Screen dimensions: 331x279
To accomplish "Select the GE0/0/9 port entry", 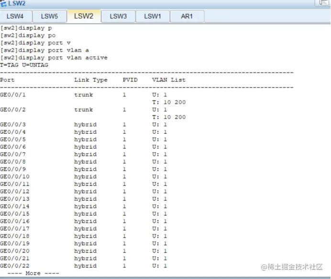I will (13, 169).
